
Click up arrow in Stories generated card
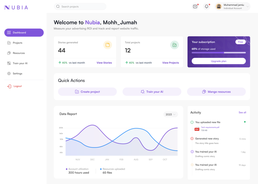pyautogui.click(x=60, y=63)
